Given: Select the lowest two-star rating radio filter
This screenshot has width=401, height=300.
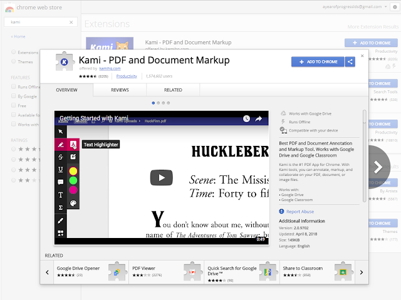Looking at the screenshot, I should click(14, 180).
